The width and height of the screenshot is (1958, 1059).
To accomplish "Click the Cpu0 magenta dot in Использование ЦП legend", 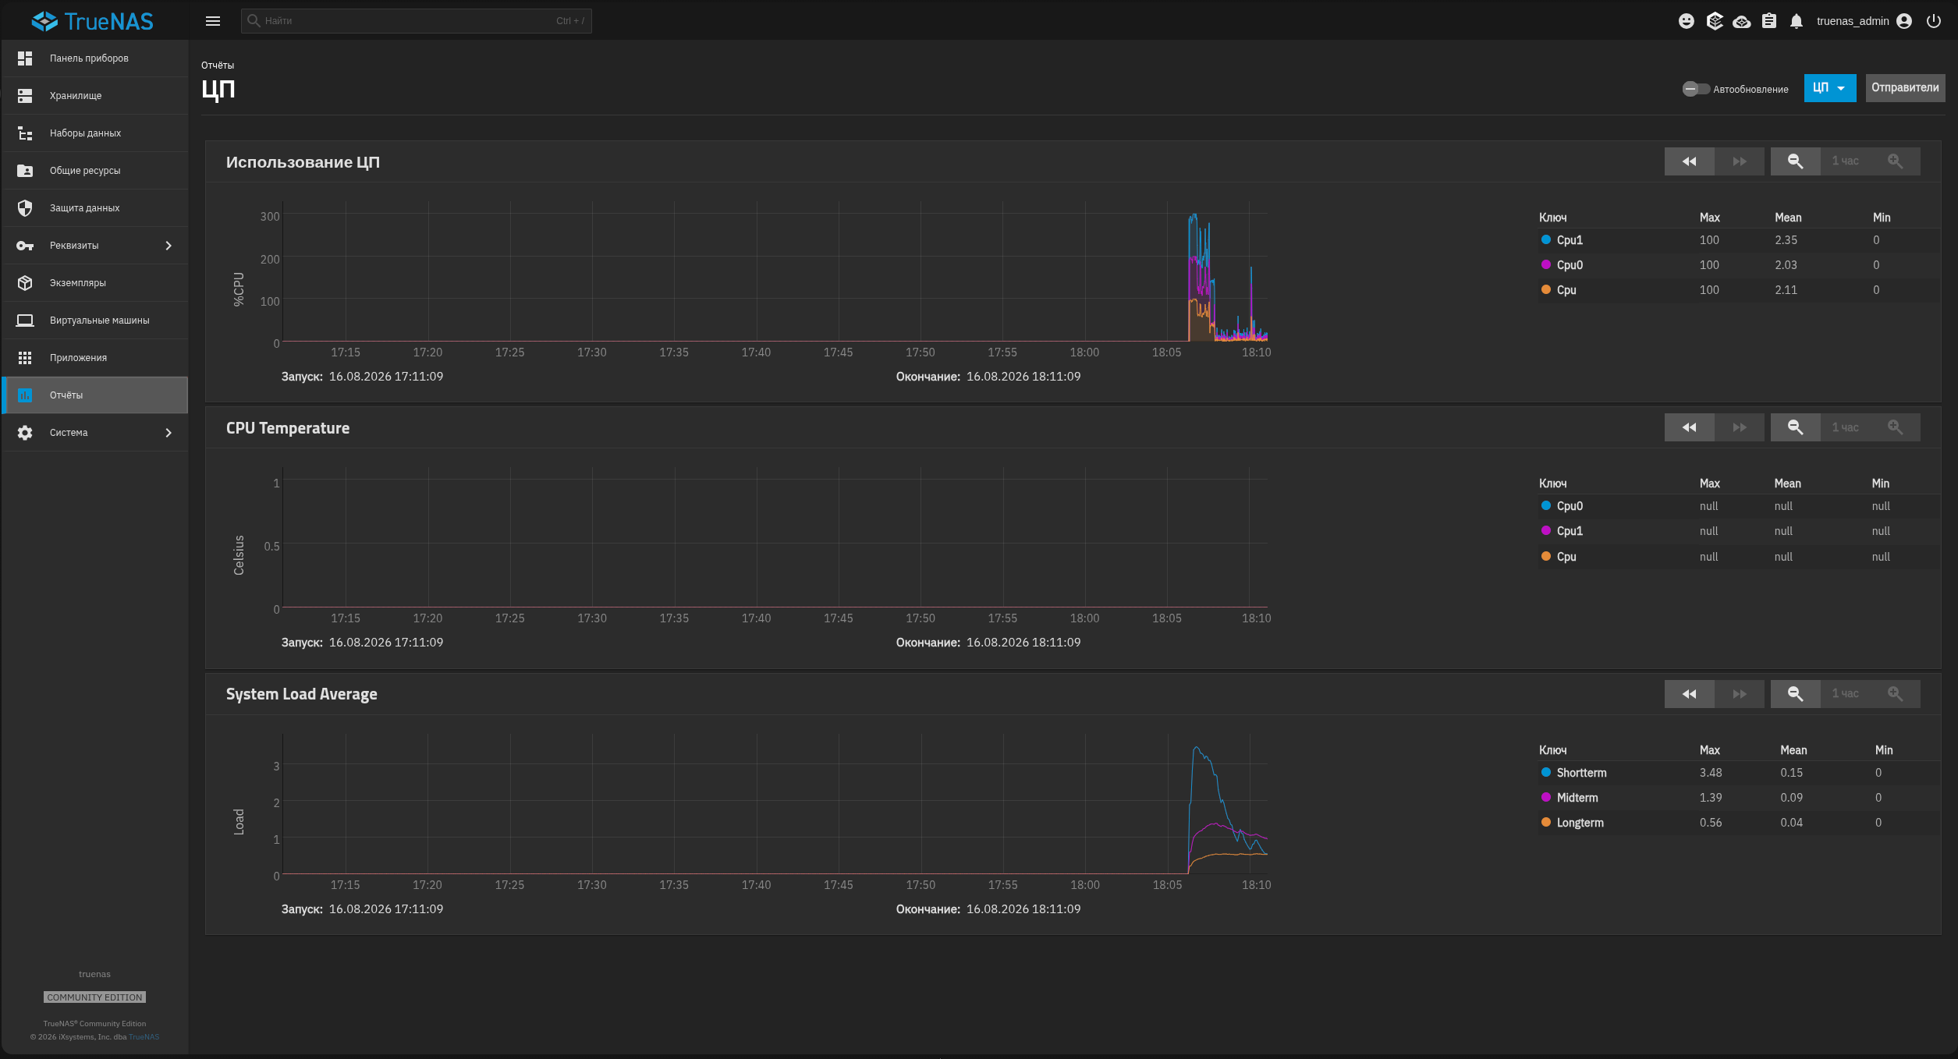I will pos(1546,265).
